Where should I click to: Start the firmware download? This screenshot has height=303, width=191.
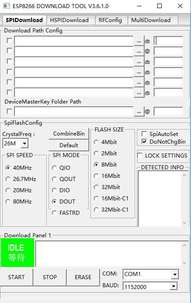pos(16,277)
